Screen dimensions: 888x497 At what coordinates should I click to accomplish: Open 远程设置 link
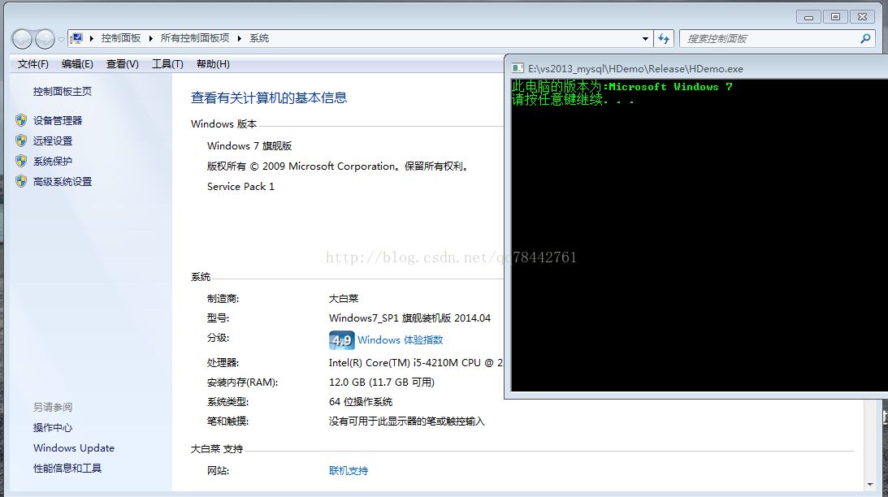click(x=53, y=141)
